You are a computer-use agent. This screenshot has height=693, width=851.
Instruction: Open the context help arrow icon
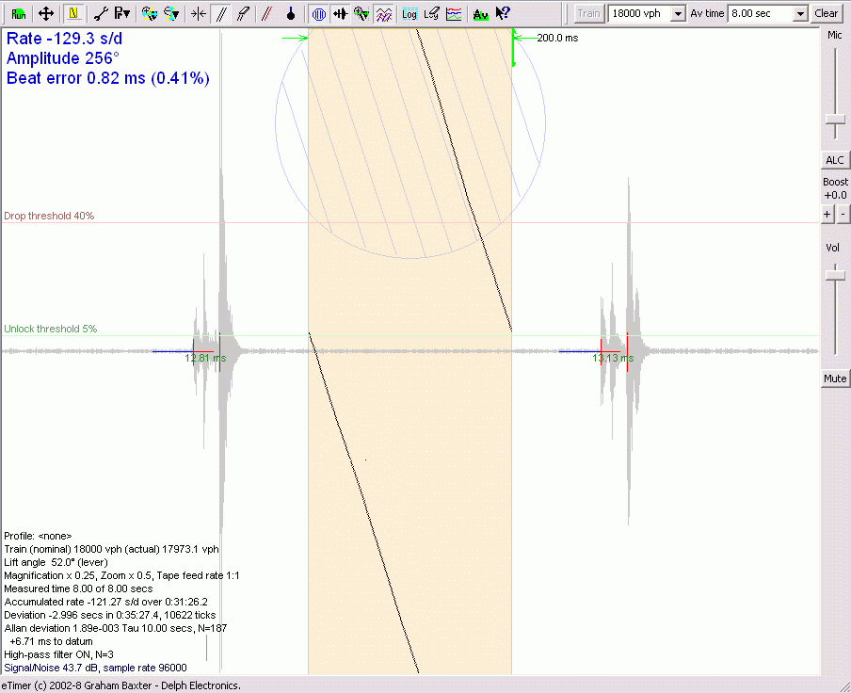(x=503, y=14)
